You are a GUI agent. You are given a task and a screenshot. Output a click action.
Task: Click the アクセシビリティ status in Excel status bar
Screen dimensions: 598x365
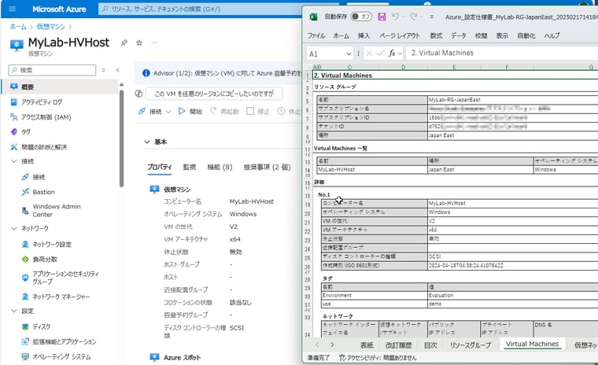pyautogui.click(x=378, y=358)
